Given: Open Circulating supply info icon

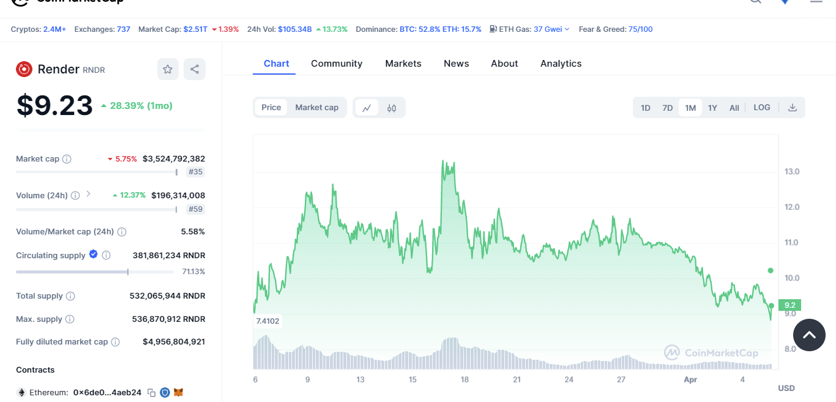Looking at the screenshot, I should click(x=106, y=255).
